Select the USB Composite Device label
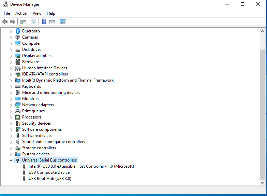 click(x=49, y=172)
